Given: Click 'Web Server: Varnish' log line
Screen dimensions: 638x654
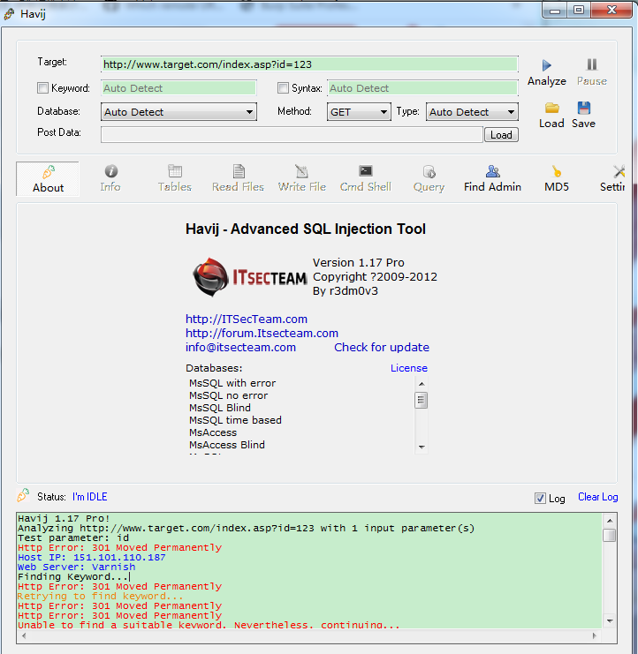Looking at the screenshot, I should [76, 567].
